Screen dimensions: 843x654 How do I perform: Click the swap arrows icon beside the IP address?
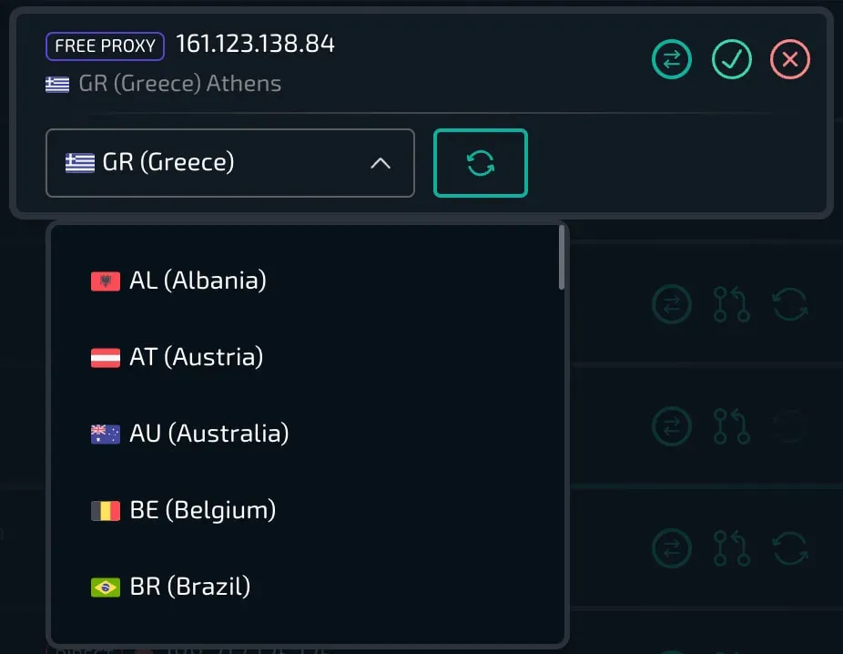[x=672, y=60]
